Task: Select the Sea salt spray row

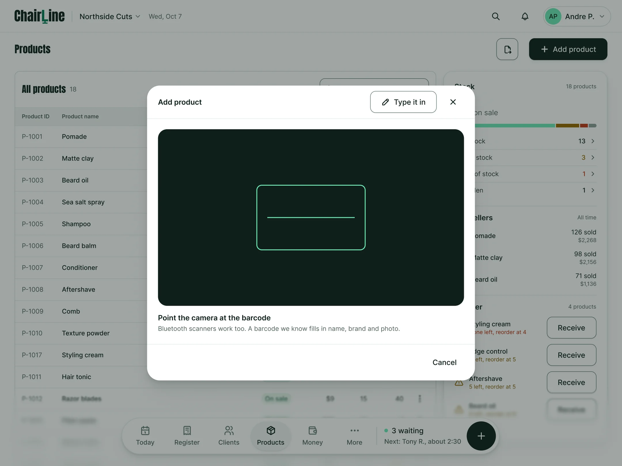Action: pos(81,202)
